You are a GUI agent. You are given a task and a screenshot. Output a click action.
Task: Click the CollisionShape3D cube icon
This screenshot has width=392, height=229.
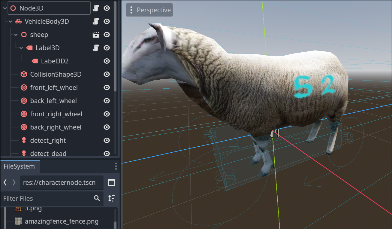click(x=24, y=74)
